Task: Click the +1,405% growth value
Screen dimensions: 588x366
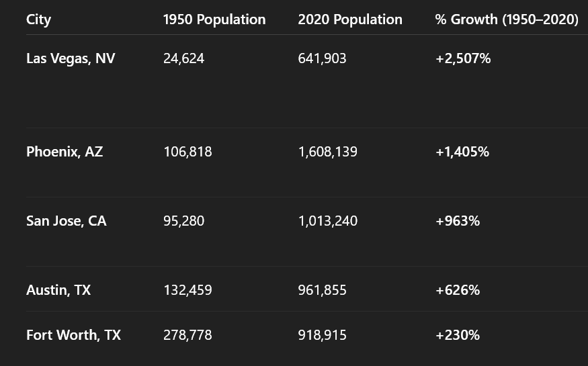Action: pos(462,152)
